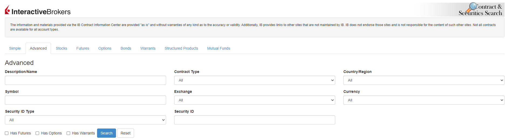This screenshot has height=139, width=507.
Task: Click the blue Search button
Action: coord(107,133)
